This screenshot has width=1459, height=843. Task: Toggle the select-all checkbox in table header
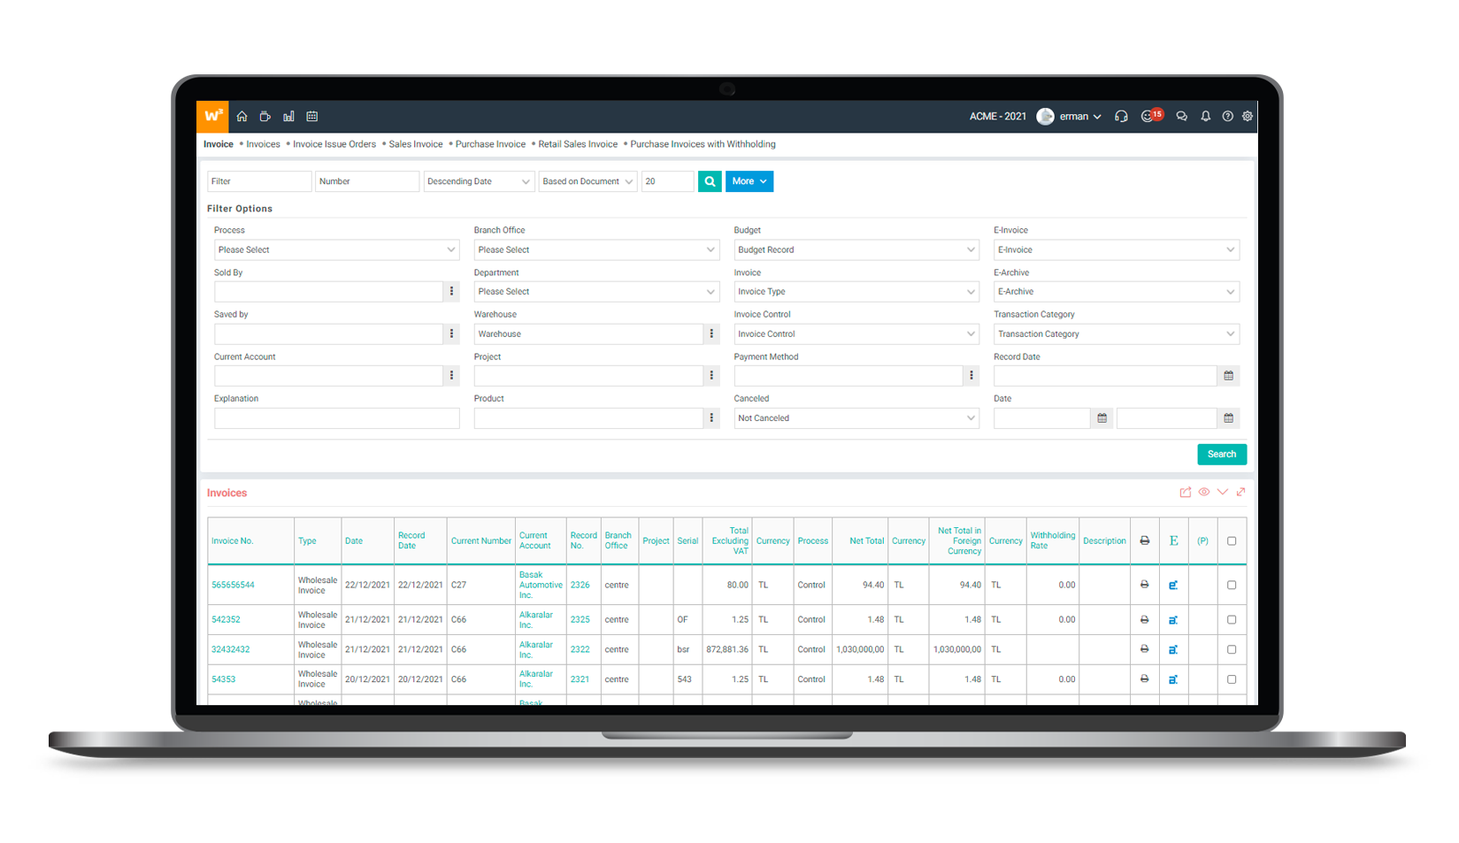(x=1231, y=541)
